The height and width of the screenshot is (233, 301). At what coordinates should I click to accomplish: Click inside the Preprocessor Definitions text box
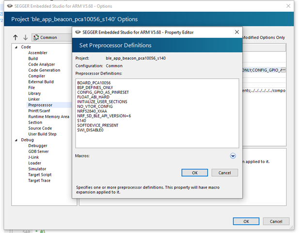click(157, 112)
